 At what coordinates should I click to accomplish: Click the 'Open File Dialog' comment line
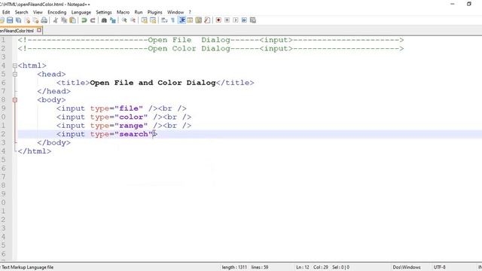click(x=211, y=40)
